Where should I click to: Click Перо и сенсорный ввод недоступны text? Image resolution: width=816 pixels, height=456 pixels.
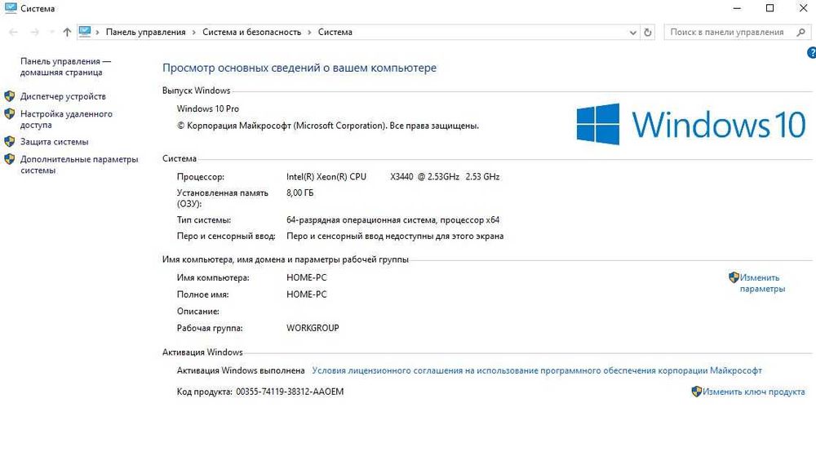click(x=395, y=236)
